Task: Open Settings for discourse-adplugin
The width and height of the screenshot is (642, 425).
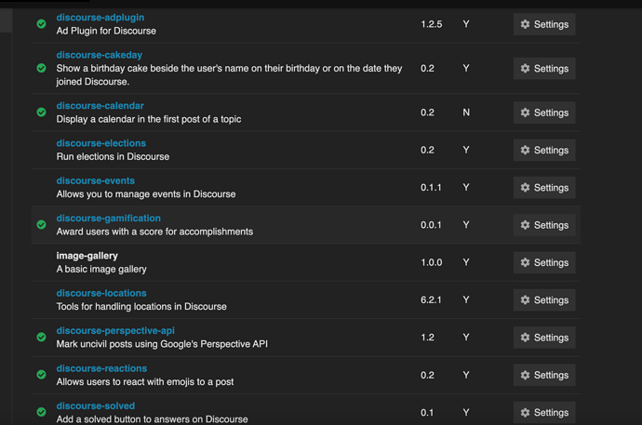Action: (544, 24)
